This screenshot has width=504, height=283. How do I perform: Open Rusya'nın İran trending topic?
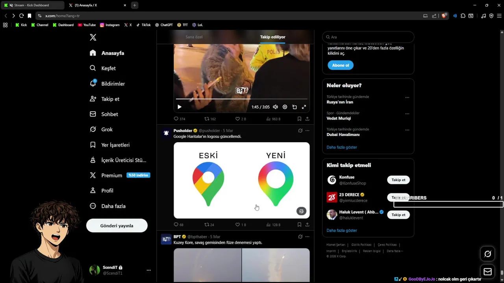(x=340, y=102)
